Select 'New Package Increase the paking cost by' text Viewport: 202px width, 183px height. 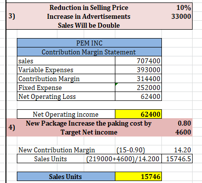point(89,123)
